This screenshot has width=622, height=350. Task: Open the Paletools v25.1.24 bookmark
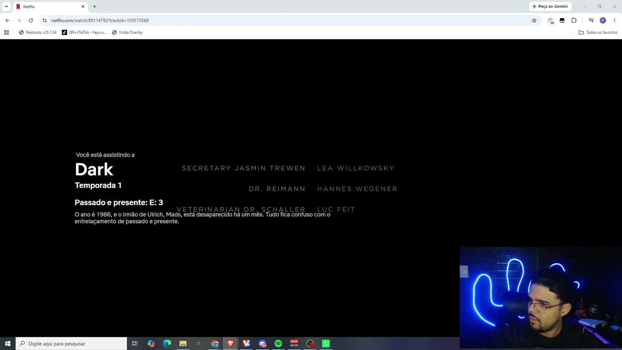click(x=37, y=33)
